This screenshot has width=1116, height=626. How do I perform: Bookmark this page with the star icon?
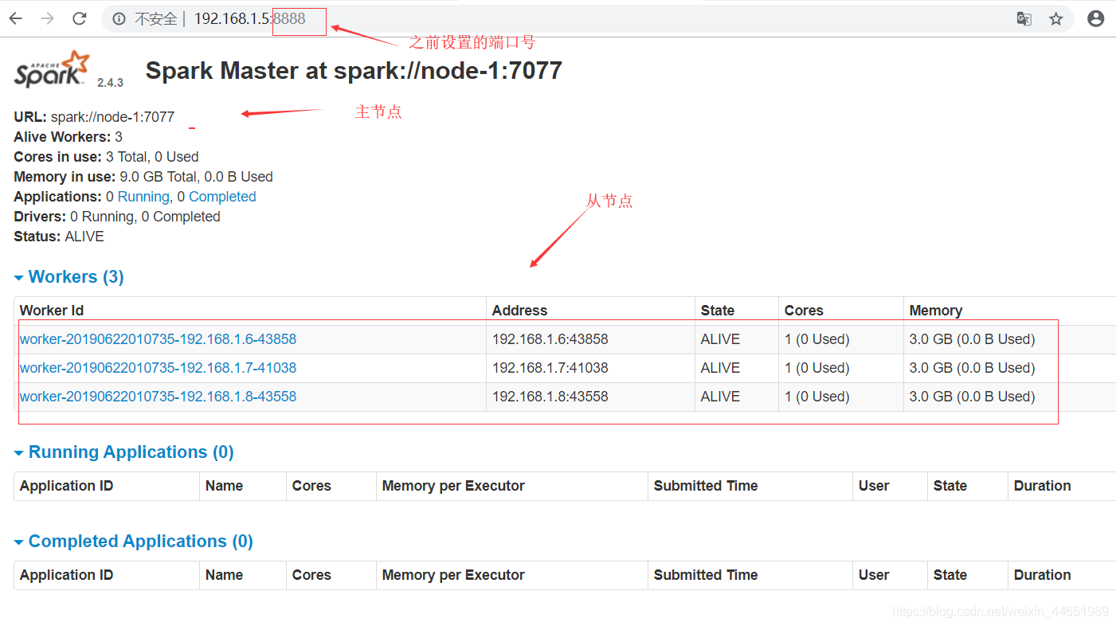click(x=1056, y=19)
